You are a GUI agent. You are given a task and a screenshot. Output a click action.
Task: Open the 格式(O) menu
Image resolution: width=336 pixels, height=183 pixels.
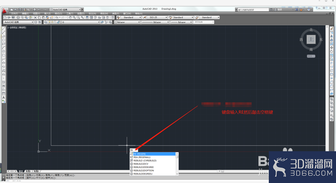click(x=58, y=13)
